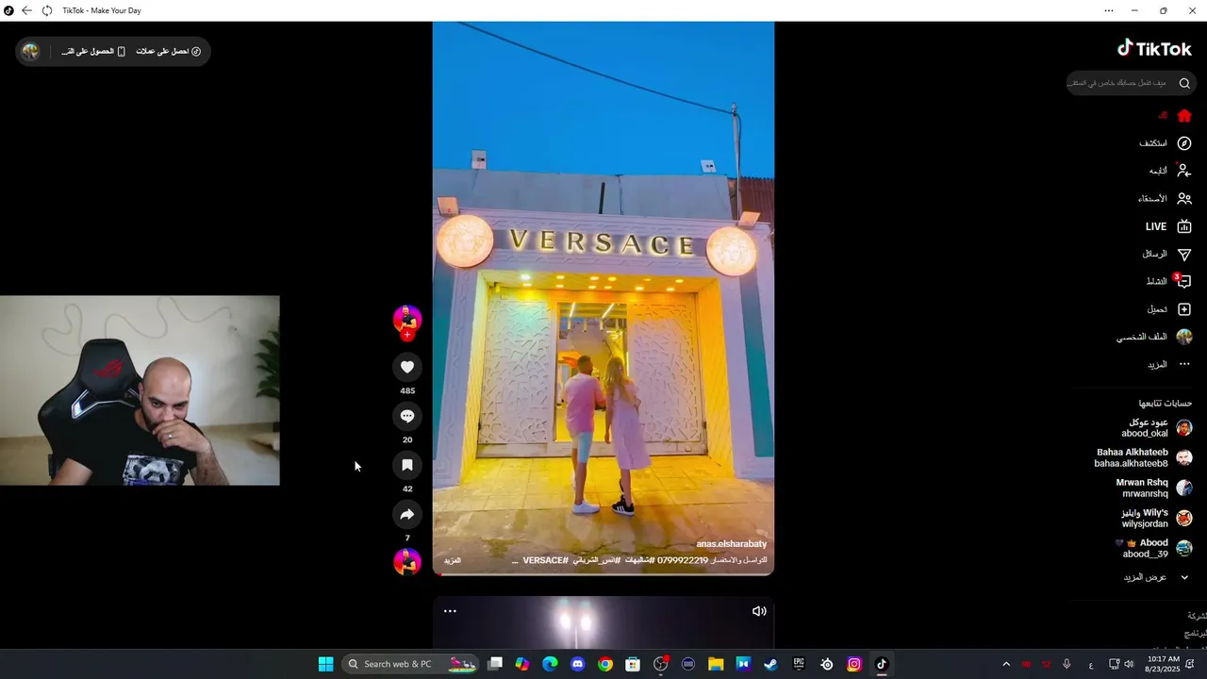Click the next video preview thumbnail

coord(603,622)
